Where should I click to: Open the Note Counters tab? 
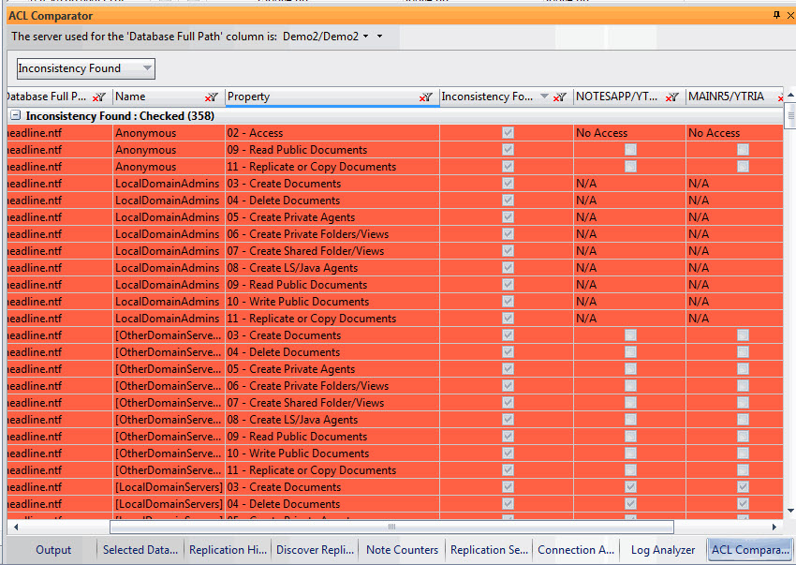pos(402,550)
